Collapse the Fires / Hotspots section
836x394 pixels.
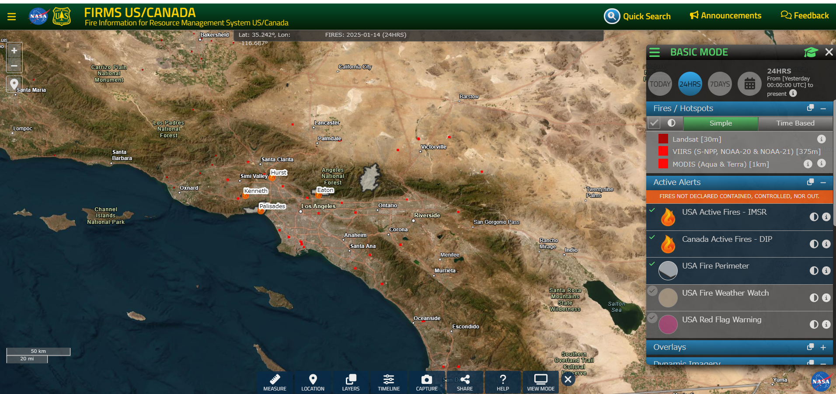[x=823, y=108]
